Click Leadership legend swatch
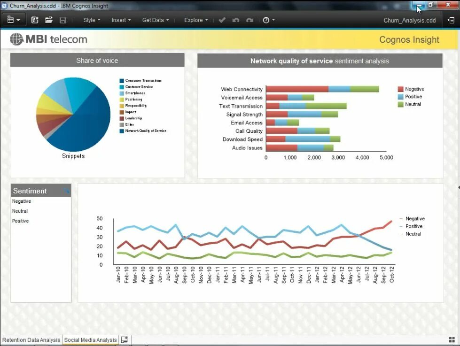This screenshot has width=460, height=346. [122, 118]
